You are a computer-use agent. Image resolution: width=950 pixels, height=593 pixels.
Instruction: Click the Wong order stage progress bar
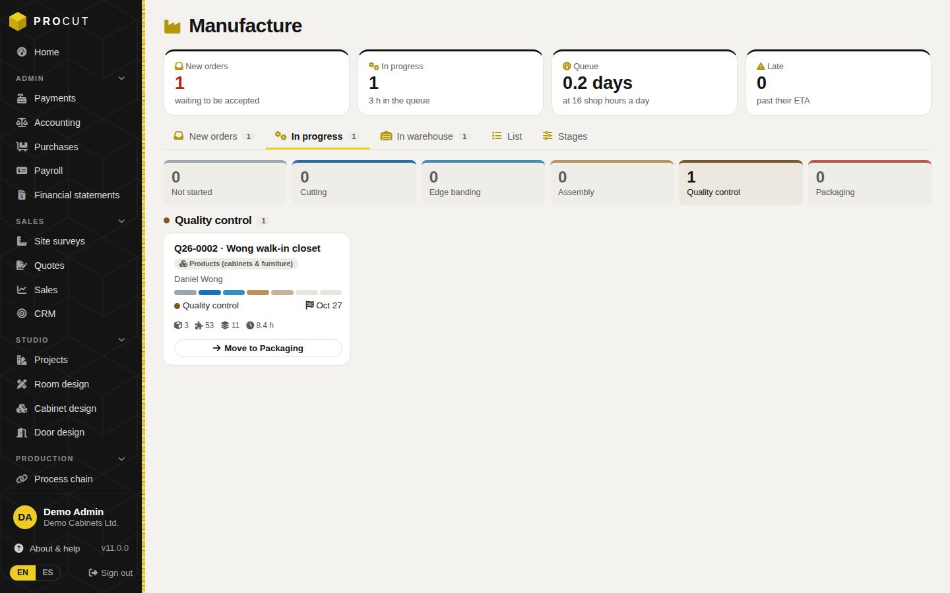(x=258, y=293)
